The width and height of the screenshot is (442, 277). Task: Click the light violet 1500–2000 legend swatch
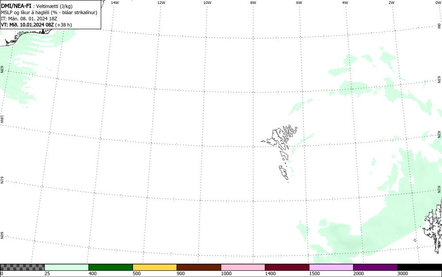tap(331, 267)
